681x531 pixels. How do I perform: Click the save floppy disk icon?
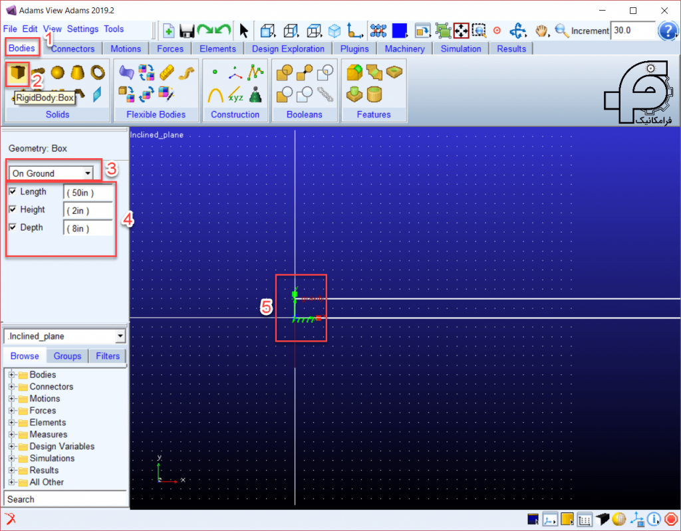(187, 31)
